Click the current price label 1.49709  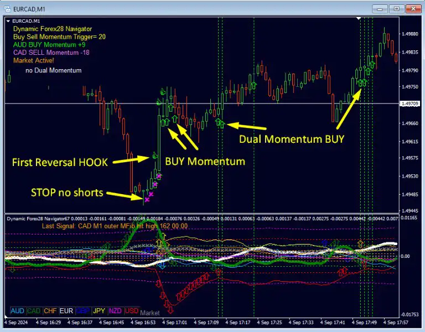[x=411, y=103]
